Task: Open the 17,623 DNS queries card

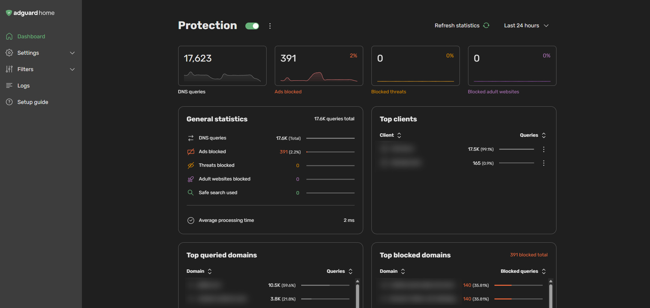Action: pos(222,66)
